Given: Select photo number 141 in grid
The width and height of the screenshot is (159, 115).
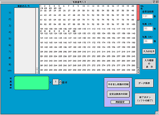Looking at the screenshot, I should tap(42, 38).
